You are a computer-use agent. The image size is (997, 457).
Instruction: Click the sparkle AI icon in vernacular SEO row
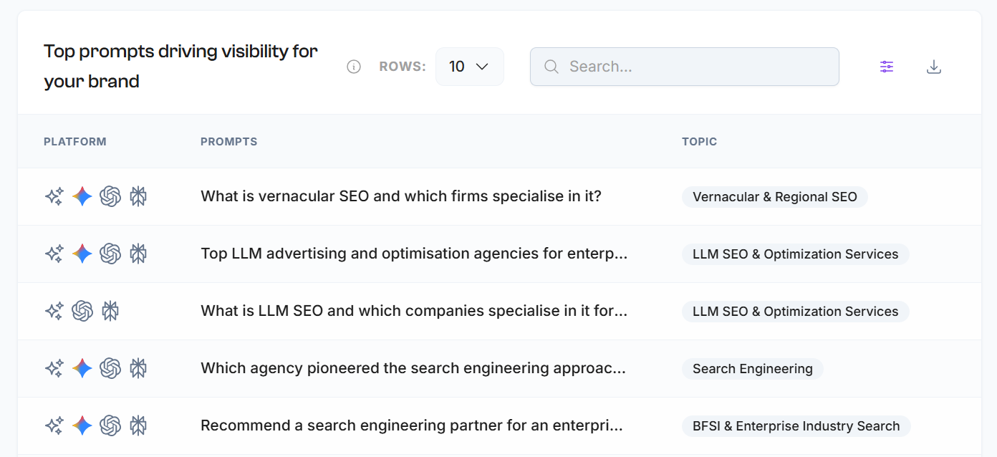pyautogui.click(x=54, y=196)
